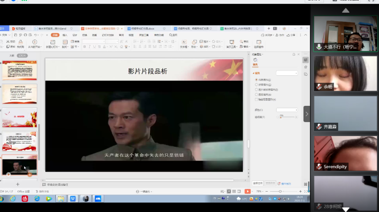Enable the 隐藏背景图形 checkbox
The image size is (379, 212).
point(257,99)
